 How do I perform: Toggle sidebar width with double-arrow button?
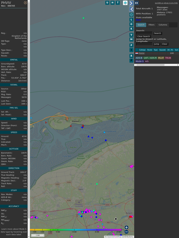[x=136, y=3]
